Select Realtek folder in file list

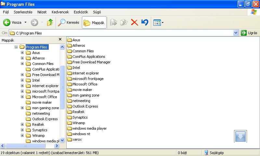click(76, 112)
